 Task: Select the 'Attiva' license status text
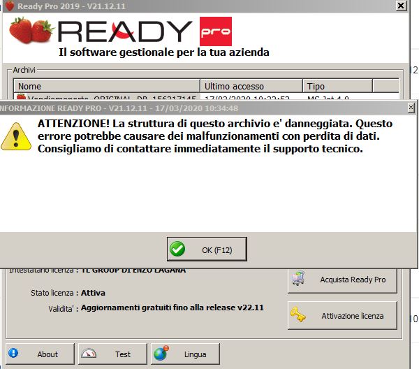(x=93, y=293)
